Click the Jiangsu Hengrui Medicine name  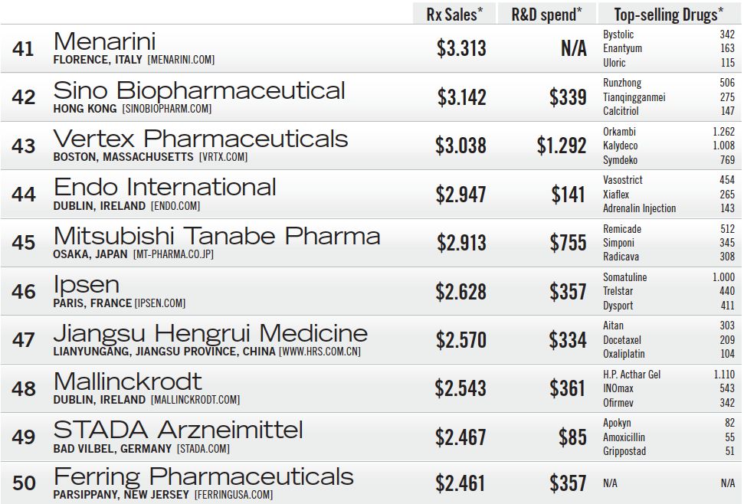coord(211,333)
